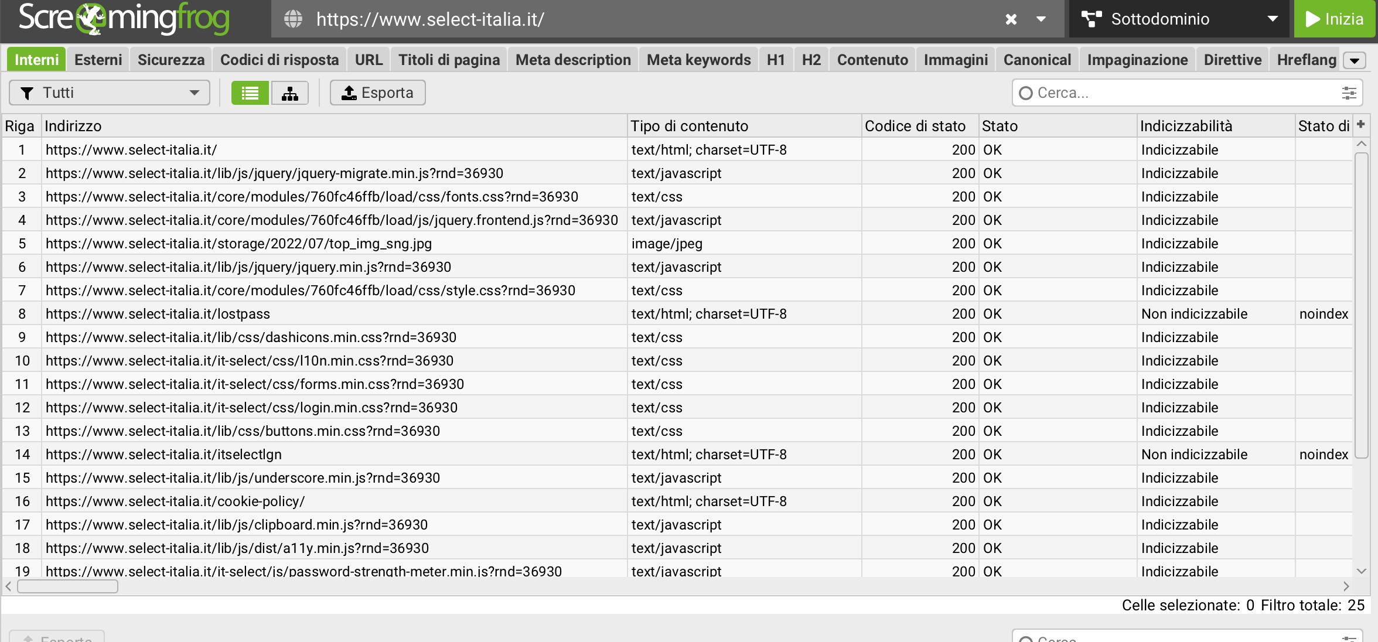1378x642 pixels.
Task: Open the Canonical tab
Action: [x=1037, y=60]
